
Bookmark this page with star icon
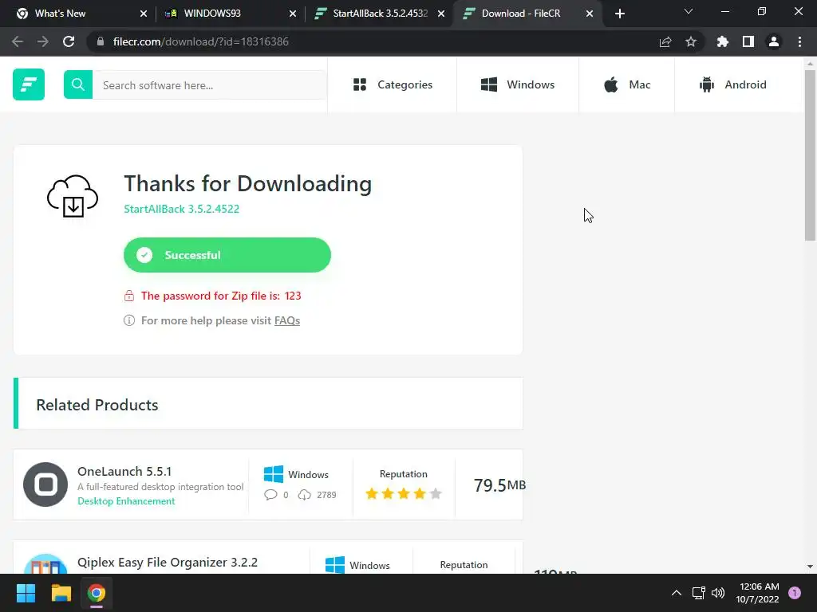click(x=691, y=41)
